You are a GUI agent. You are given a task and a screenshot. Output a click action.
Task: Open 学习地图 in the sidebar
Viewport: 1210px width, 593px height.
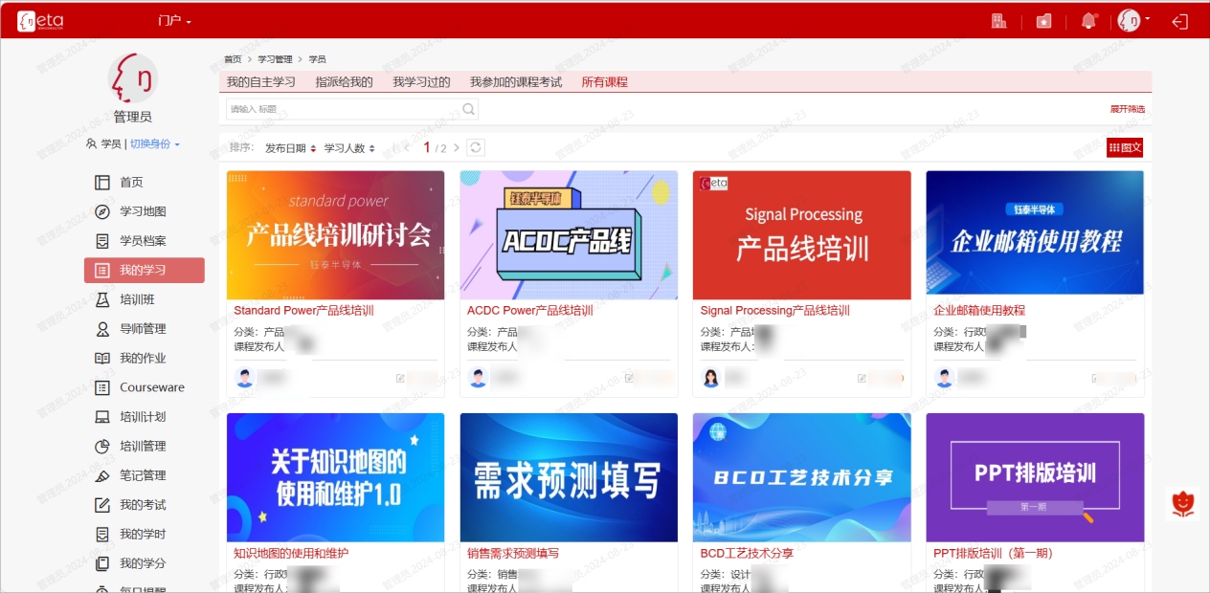[143, 211]
